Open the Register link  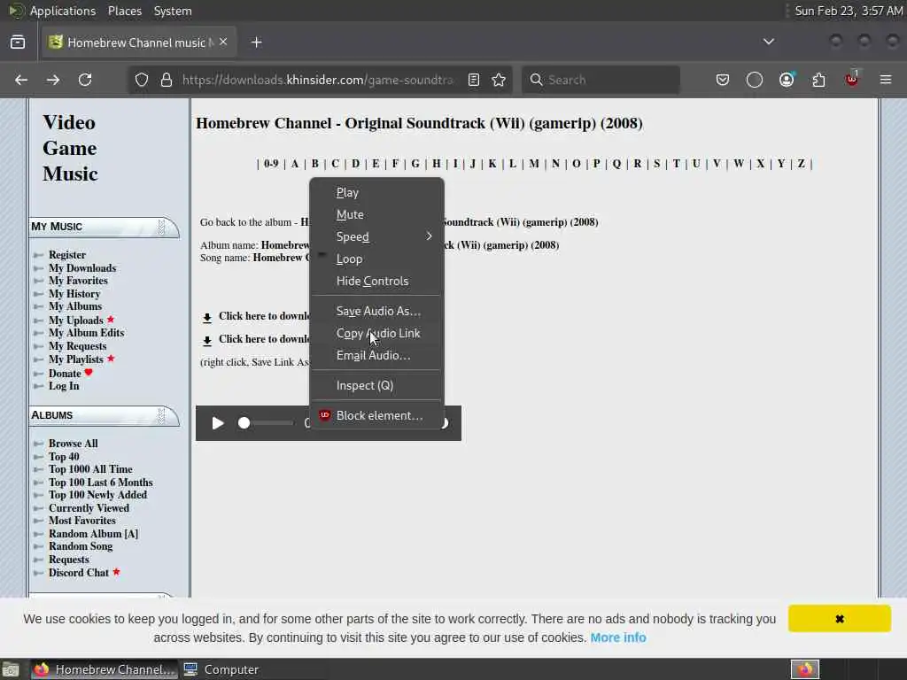67,254
